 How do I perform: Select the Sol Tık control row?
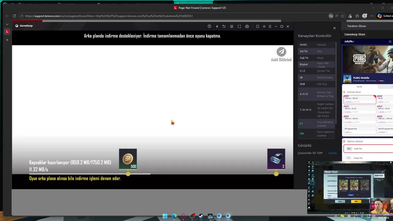[316, 51]
